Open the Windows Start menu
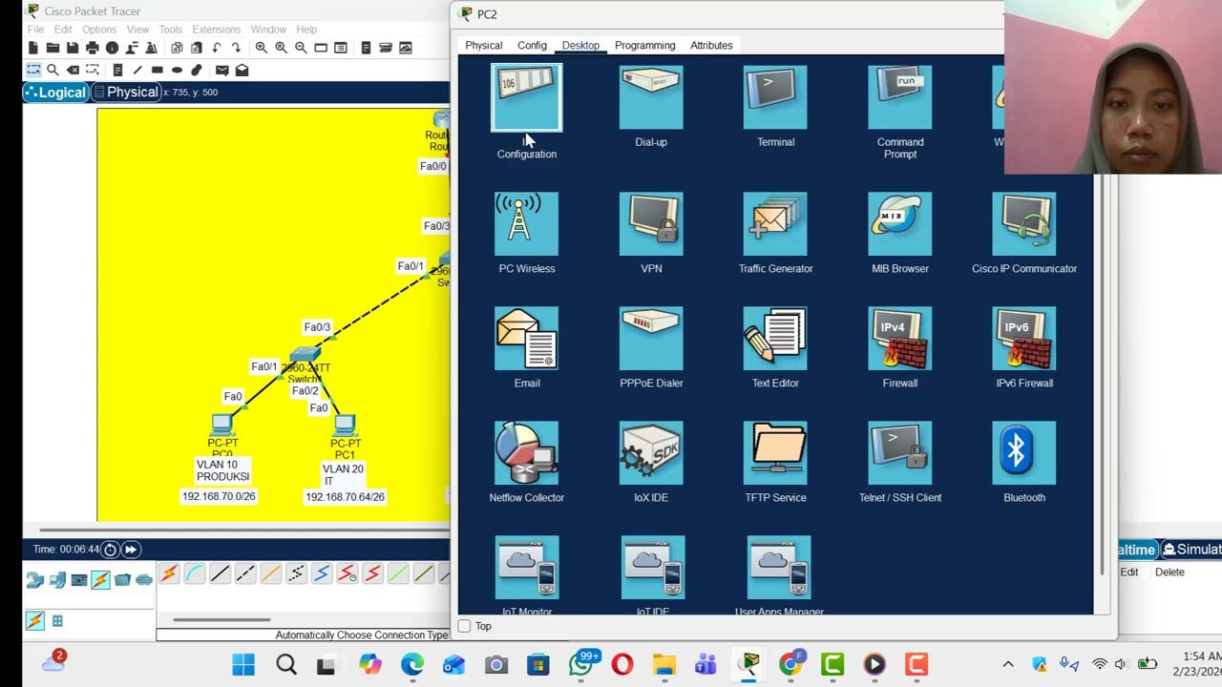The width and height of the screenshot is (1222, 687). pos(243,664)
